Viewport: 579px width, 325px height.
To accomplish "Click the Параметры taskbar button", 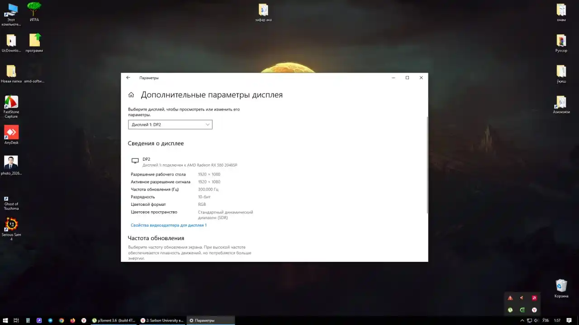I will 210,320.
